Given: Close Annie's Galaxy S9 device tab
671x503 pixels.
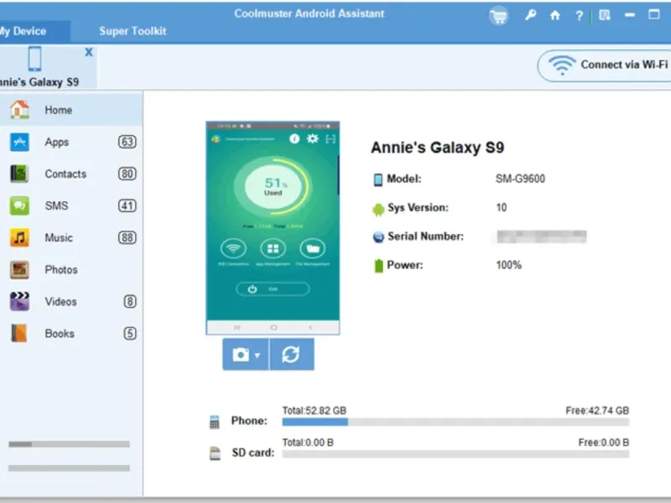Looking at the screenshot, I should [89, 52].
